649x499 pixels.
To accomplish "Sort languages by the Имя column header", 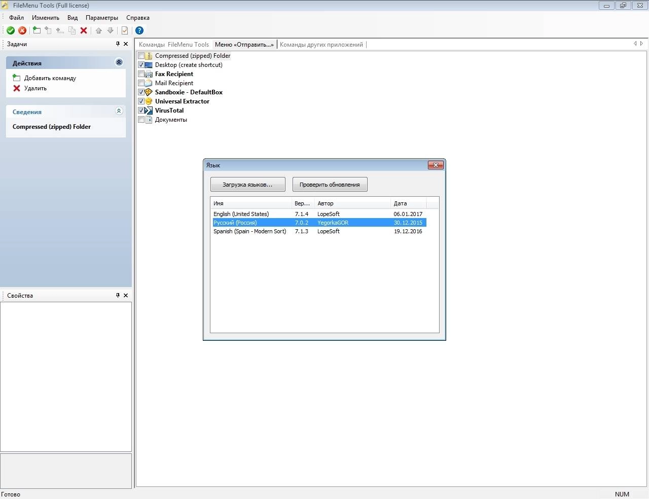I will coord(252,203).
